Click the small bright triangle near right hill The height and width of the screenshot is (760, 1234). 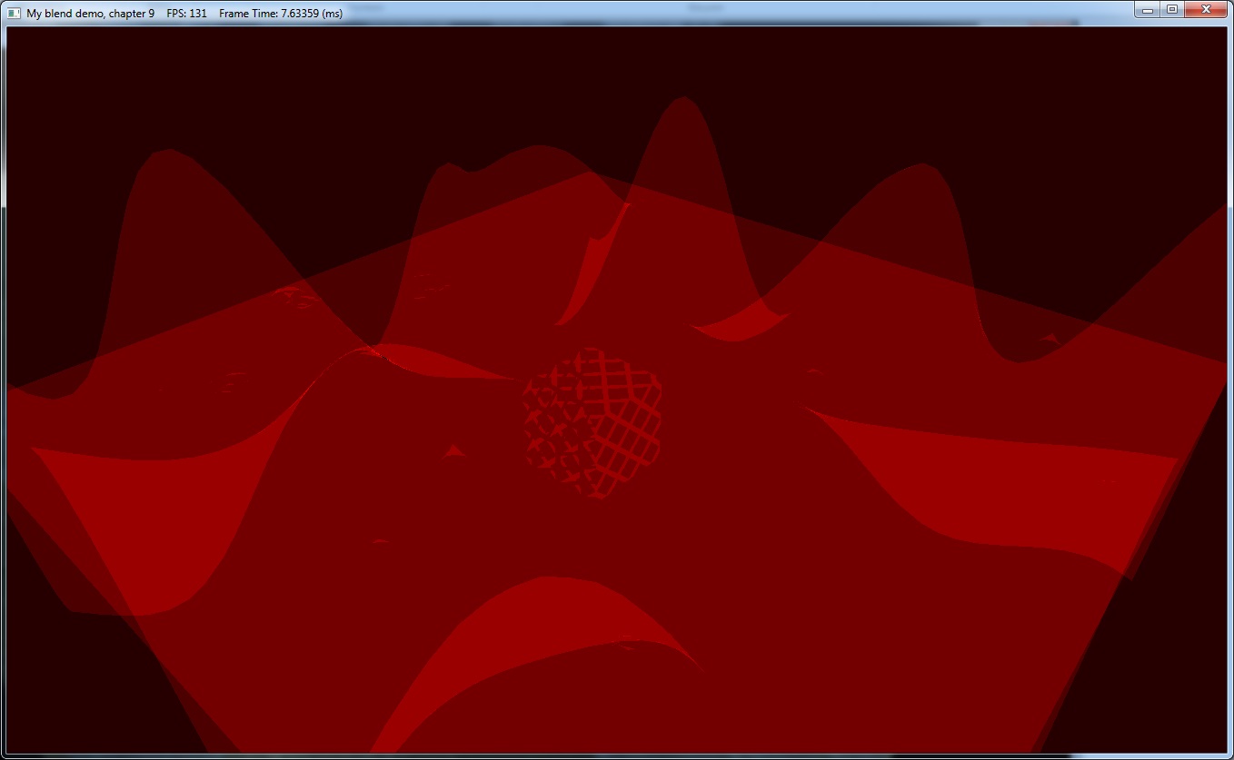pyautogui.click(x=1050, y=339)
